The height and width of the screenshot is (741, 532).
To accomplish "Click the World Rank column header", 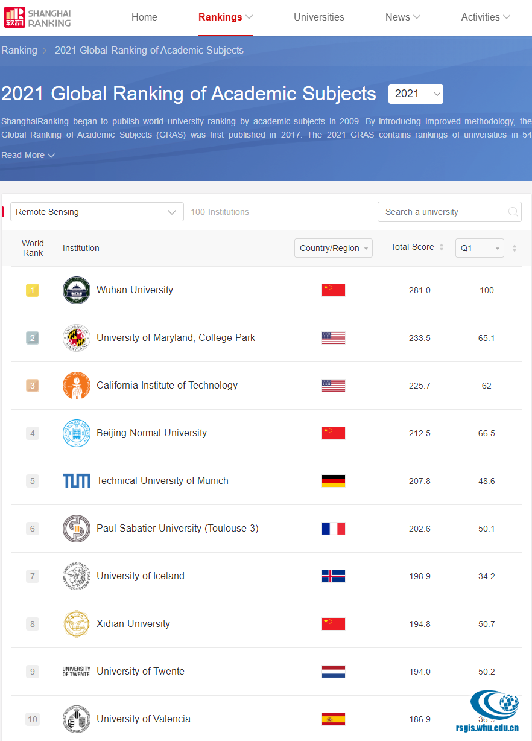I will [33, 248].
